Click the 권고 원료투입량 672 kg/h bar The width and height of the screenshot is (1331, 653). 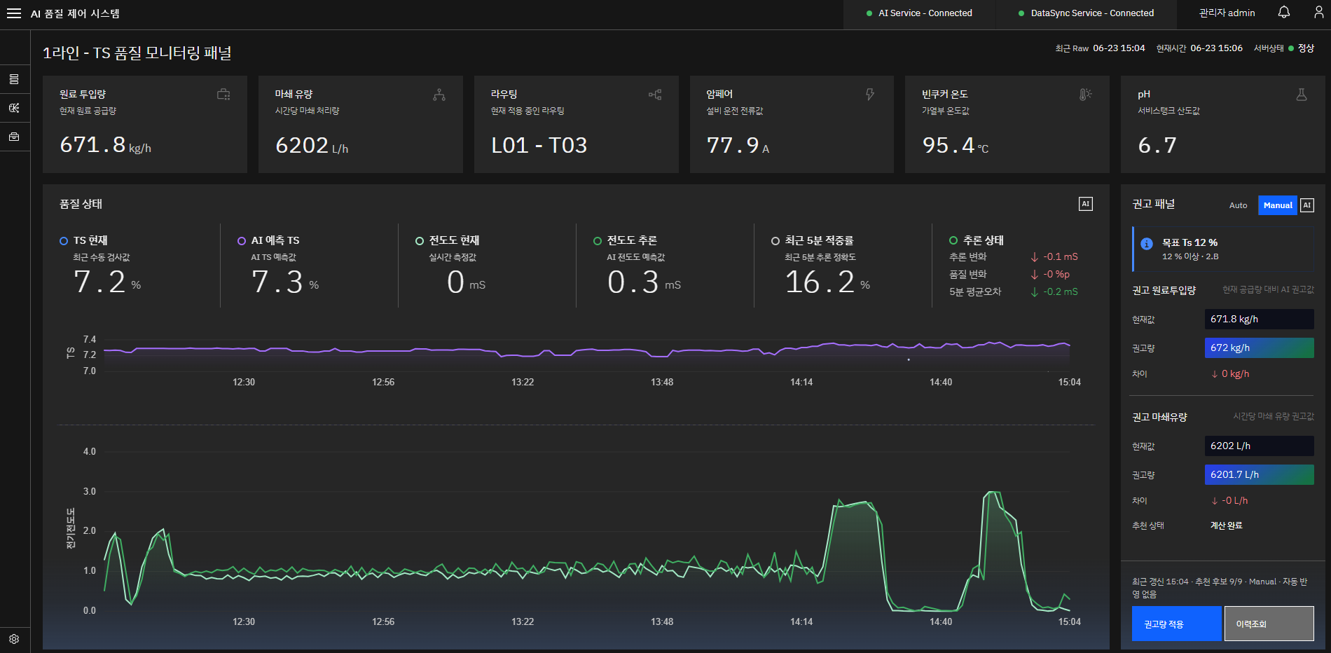[1259, 348]
